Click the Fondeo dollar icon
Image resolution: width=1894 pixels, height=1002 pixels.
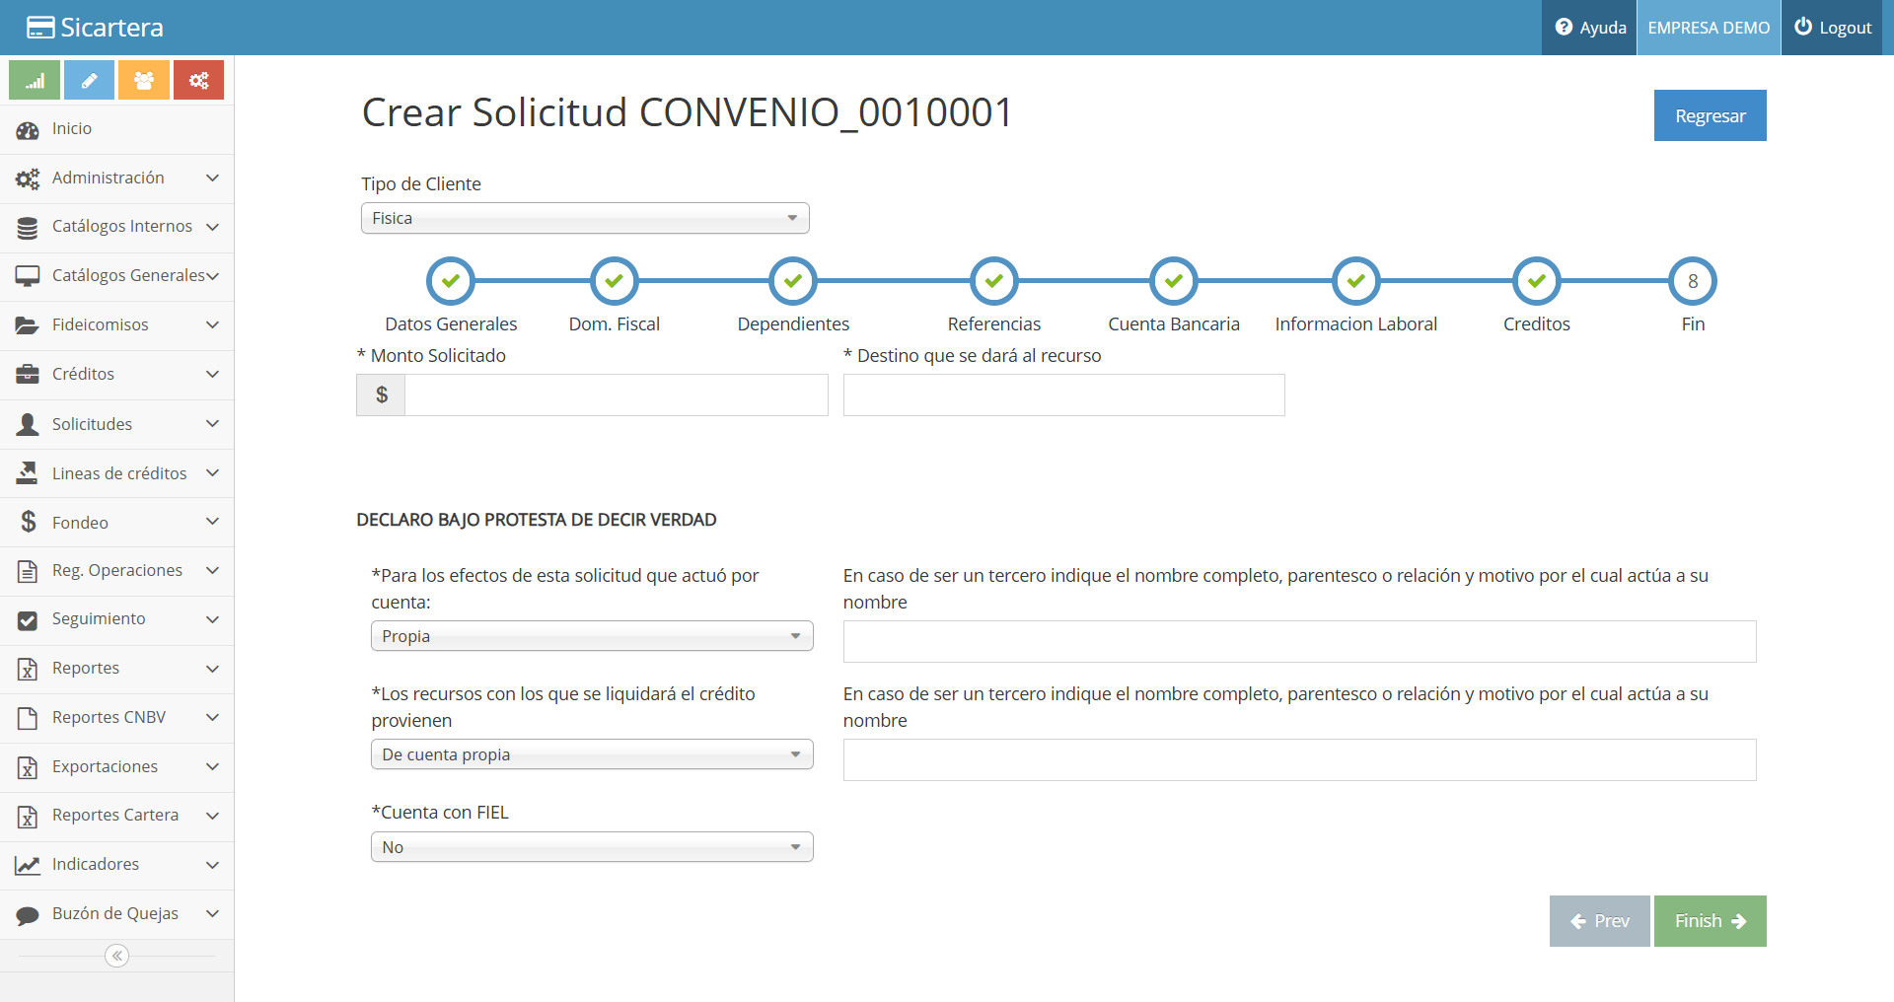29,522
